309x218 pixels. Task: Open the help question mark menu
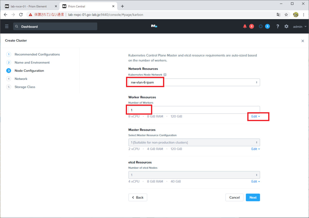pyautogui.click(x=278, y=26)
